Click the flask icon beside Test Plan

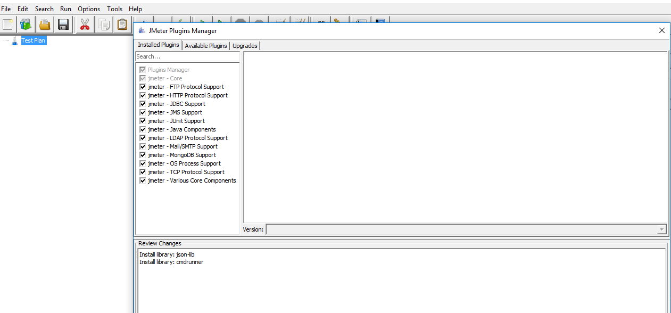pyautogui.click(x=14, y=40)
